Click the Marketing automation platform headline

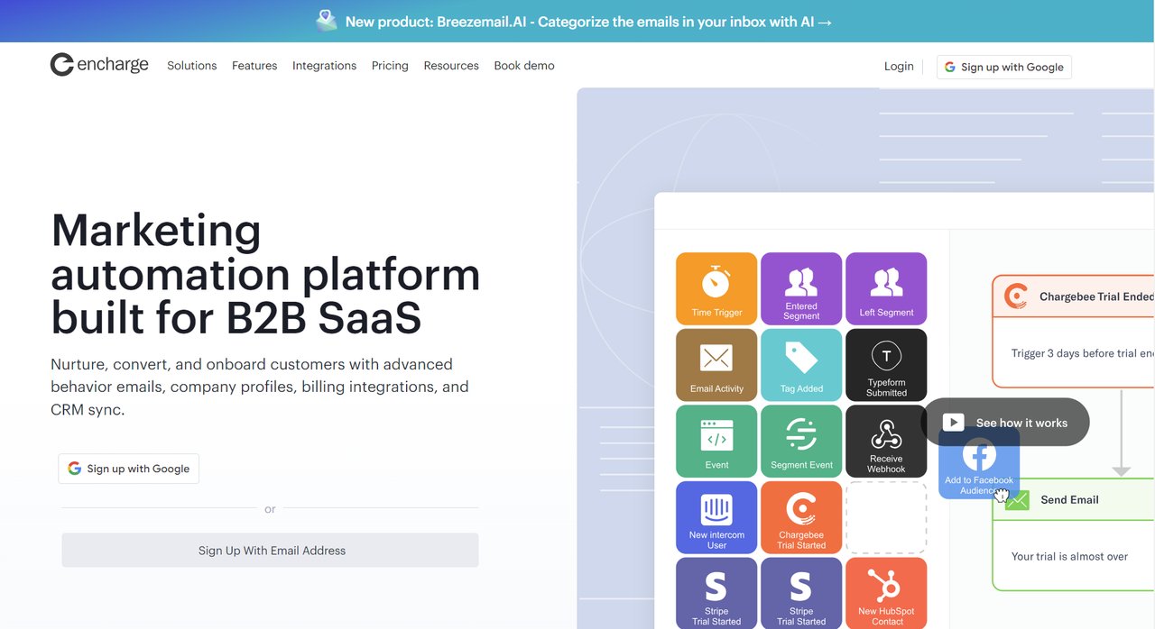tap(266, 273)
